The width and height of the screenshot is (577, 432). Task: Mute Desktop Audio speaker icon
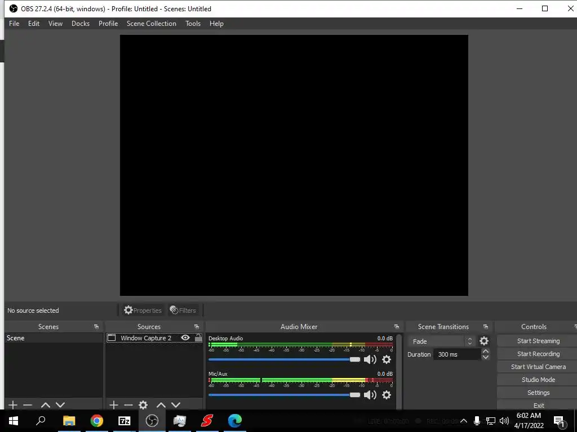[370, 359]
